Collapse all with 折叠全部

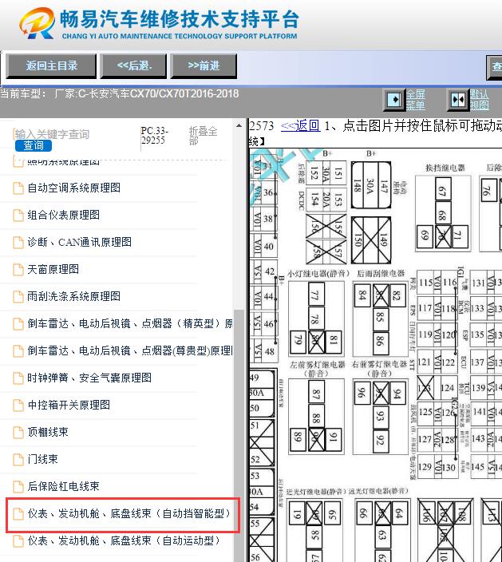(204, 136)
